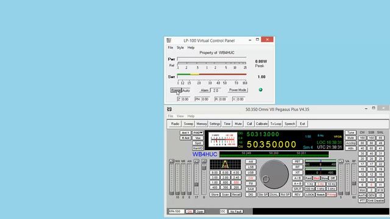Click the Range button in LP-100
Screen dimensions: 390x219
(x=176, y=90)
